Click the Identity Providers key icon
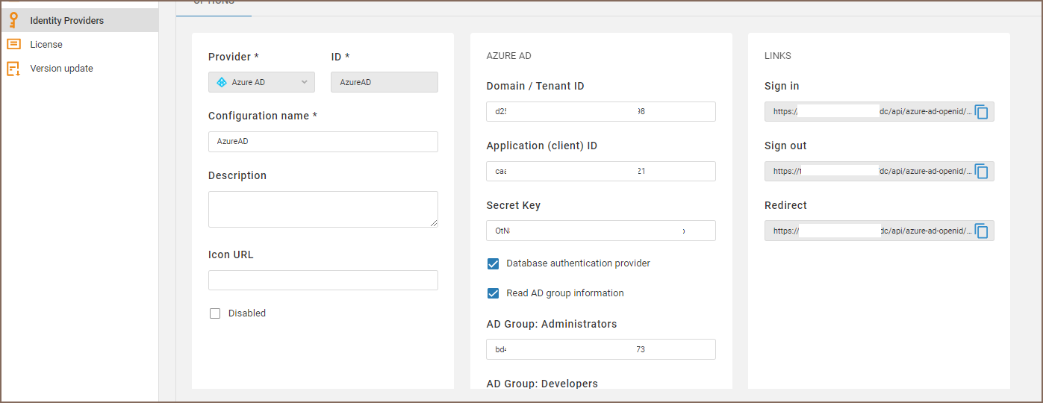 point(13,20)
